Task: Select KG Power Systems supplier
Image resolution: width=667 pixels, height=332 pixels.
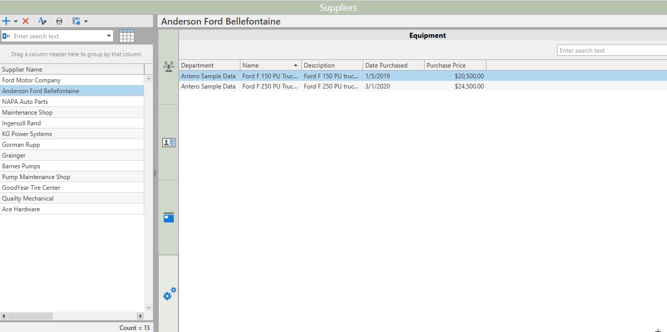Action: click(72, 134)
